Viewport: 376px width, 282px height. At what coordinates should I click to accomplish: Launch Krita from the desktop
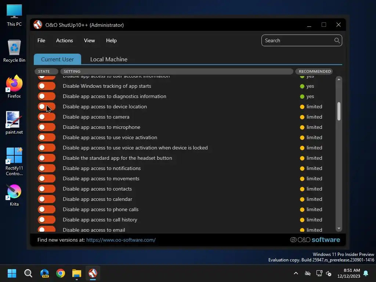(x=14, y=195)
